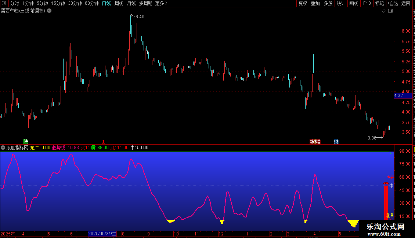415x238 pixels.
Task: Open 多股 multi-stock view
Action: point(328,3)
